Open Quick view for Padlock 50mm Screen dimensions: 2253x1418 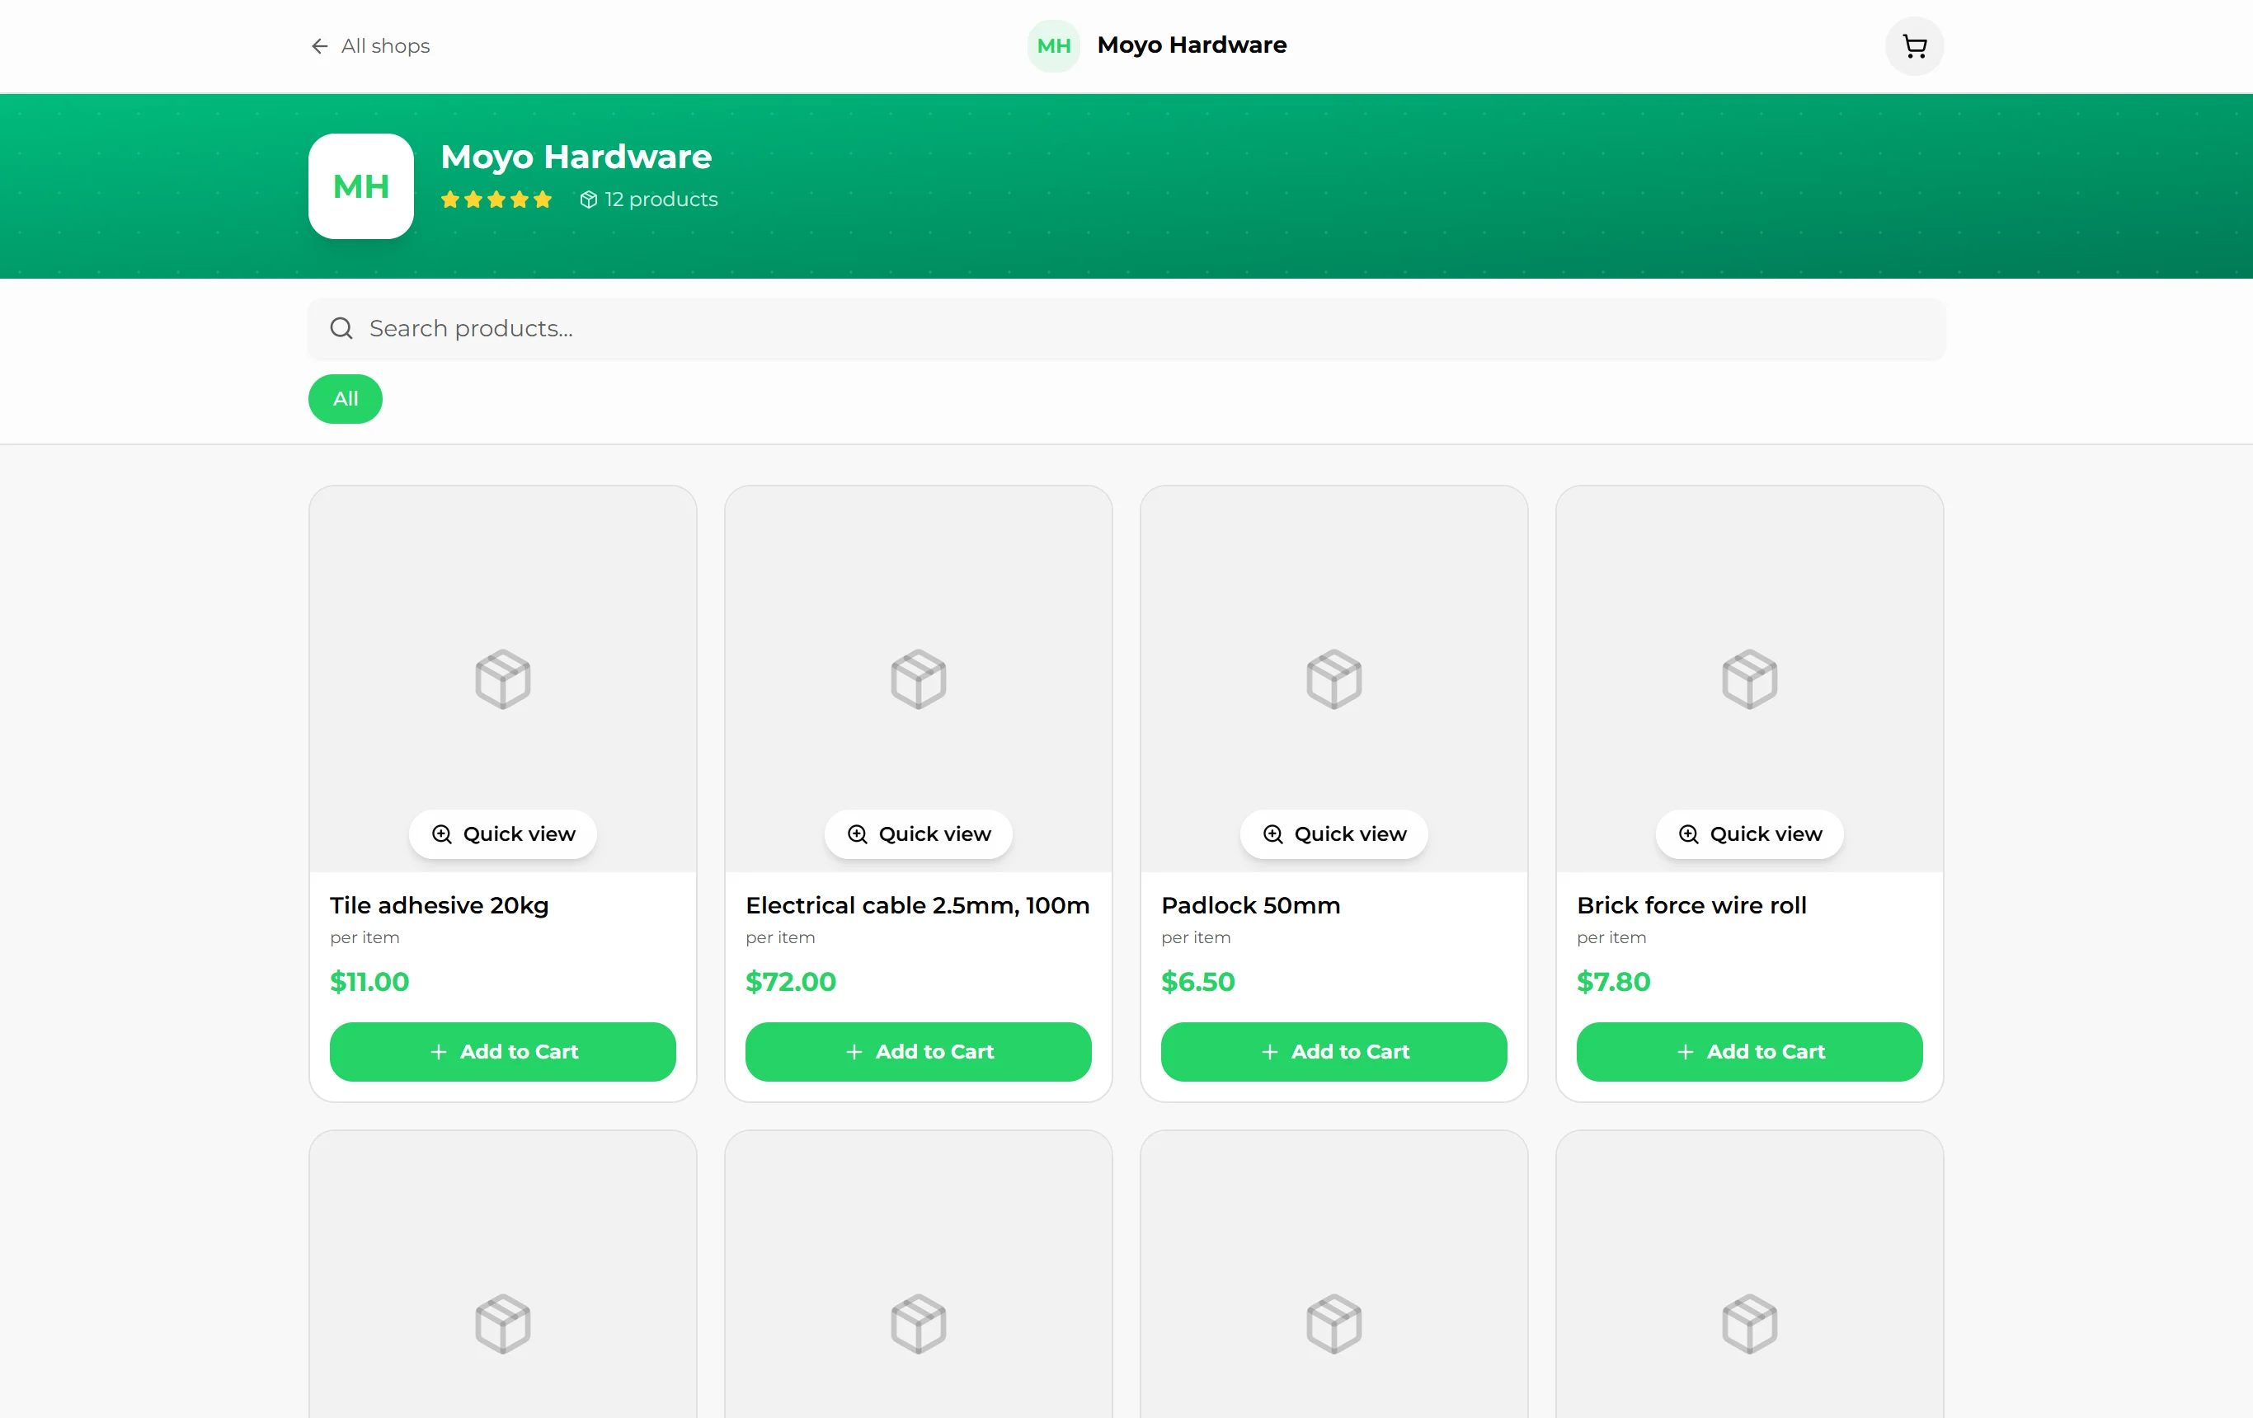pos(1333,834)
